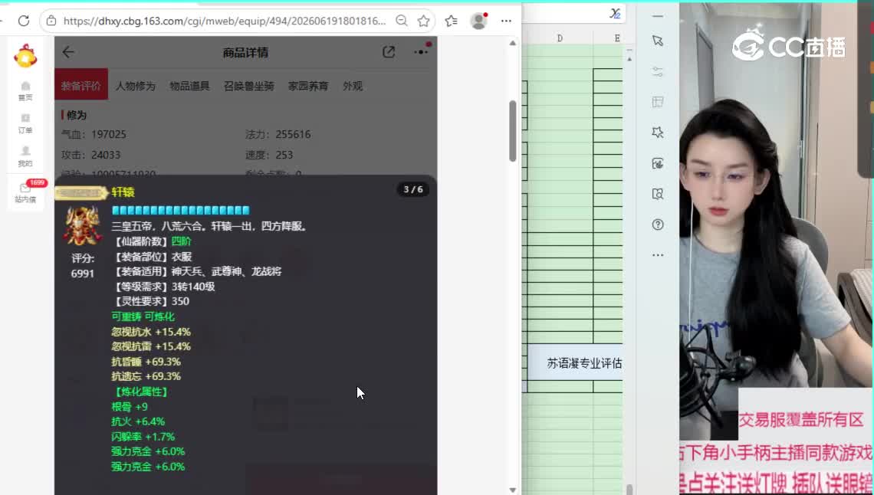This screenshot has height=495, width=874.
Task: Click the 3 / 6 page indicator
Action: pos(413,189)
